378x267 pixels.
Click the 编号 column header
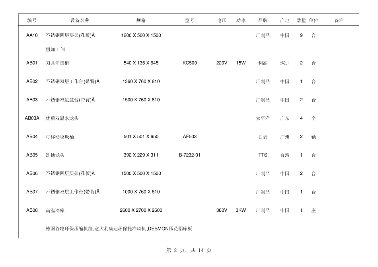coord(32,21)
